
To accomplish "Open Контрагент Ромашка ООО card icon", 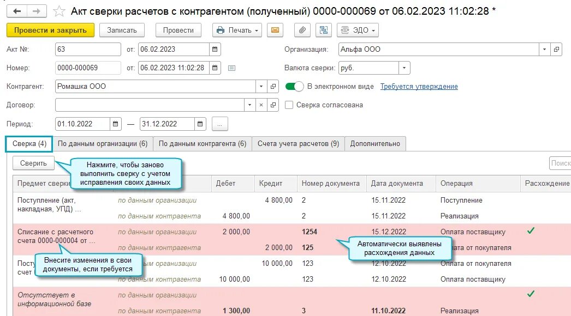I will [273, 86].
